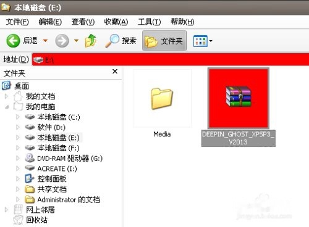Click the 桌面 desktop icon in tree

(6, 86)
